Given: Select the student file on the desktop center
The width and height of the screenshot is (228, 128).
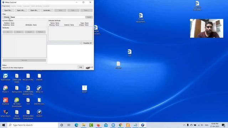Looking at the screenshot, I should coord(118,65).
